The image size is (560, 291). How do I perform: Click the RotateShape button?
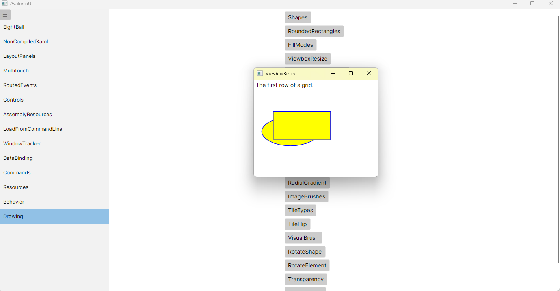(305, 252)
